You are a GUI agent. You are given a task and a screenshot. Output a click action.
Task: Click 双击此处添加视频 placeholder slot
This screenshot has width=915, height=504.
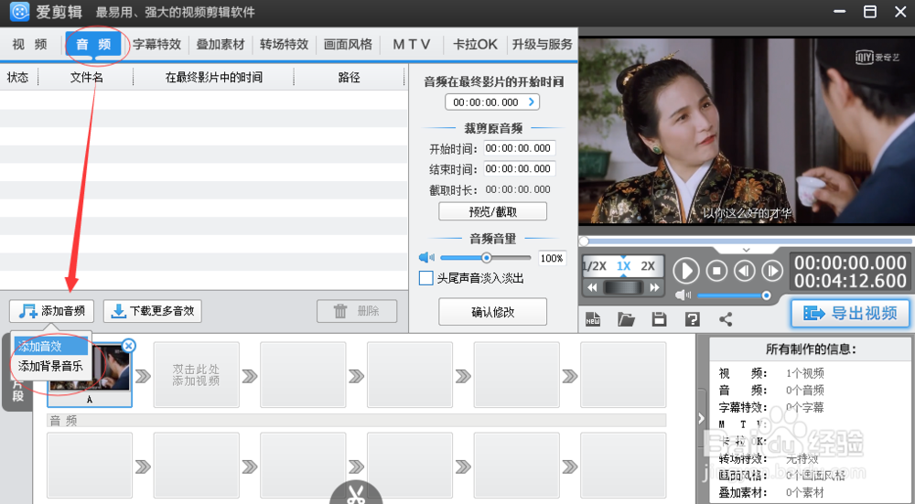[197, 375]
